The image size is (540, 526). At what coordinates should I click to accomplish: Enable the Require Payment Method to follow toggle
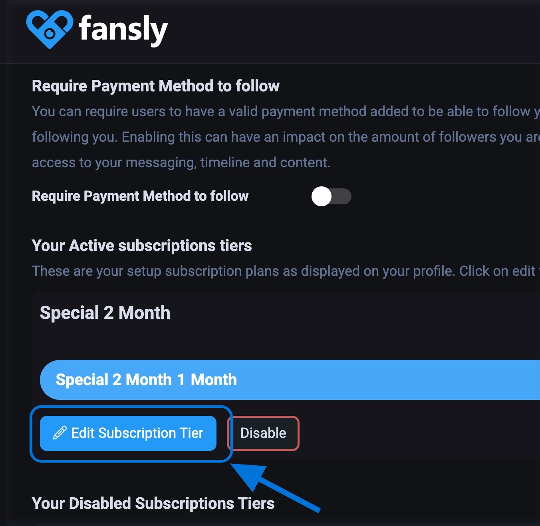click(332, 196)
